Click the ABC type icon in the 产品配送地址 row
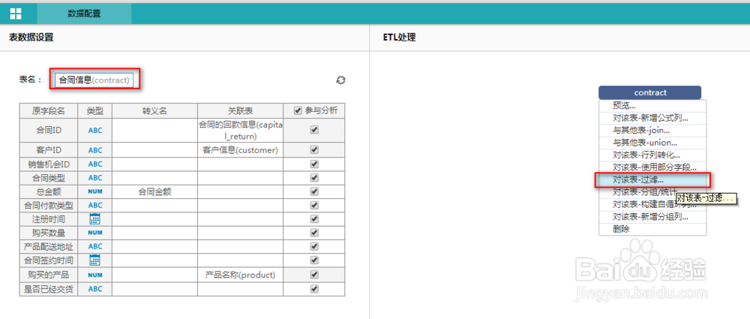The image size is (750, 319). pyautogui.click(x=95, y=246)
